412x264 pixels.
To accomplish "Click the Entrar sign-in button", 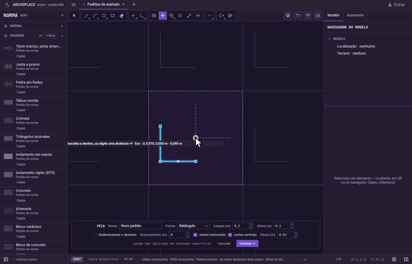I will point(396,5).
